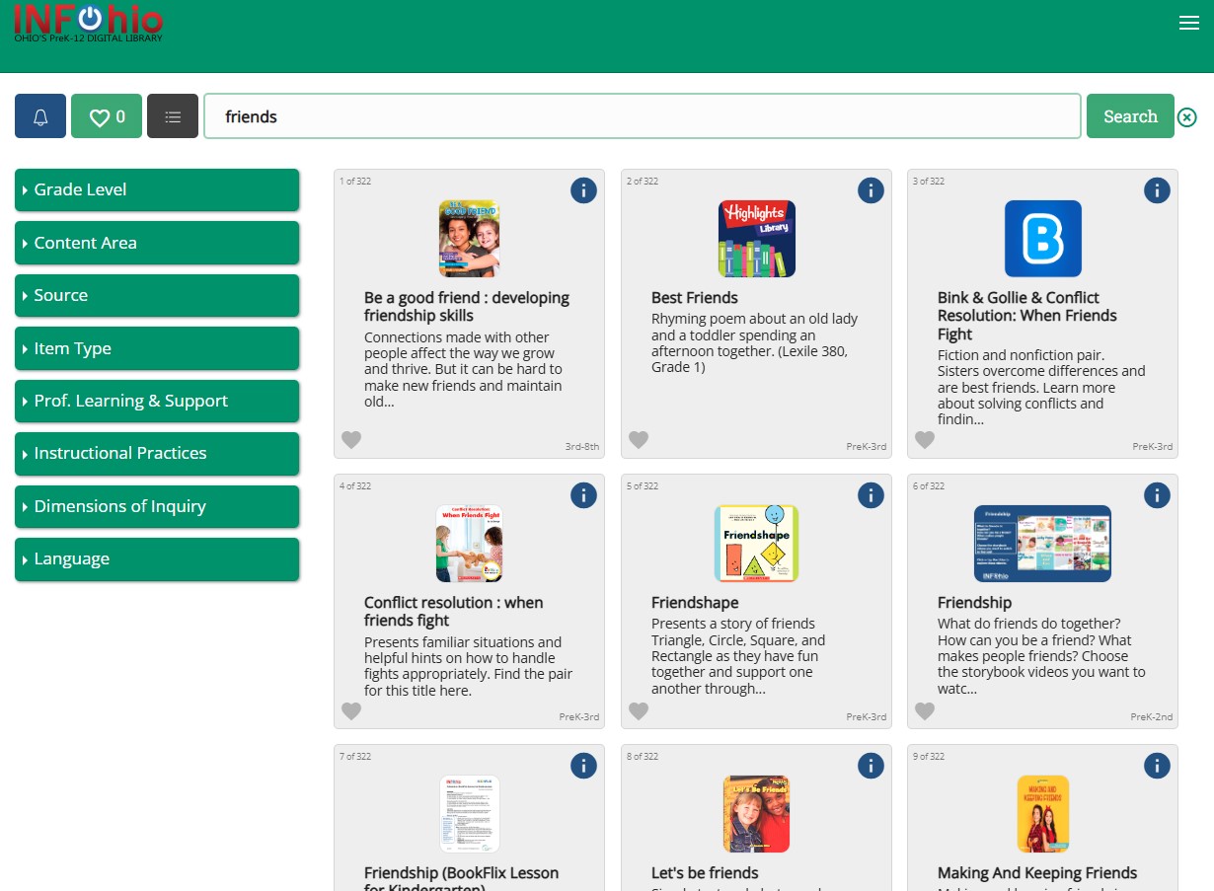Click the Friendship collection thumbnail

[1042, 544]
